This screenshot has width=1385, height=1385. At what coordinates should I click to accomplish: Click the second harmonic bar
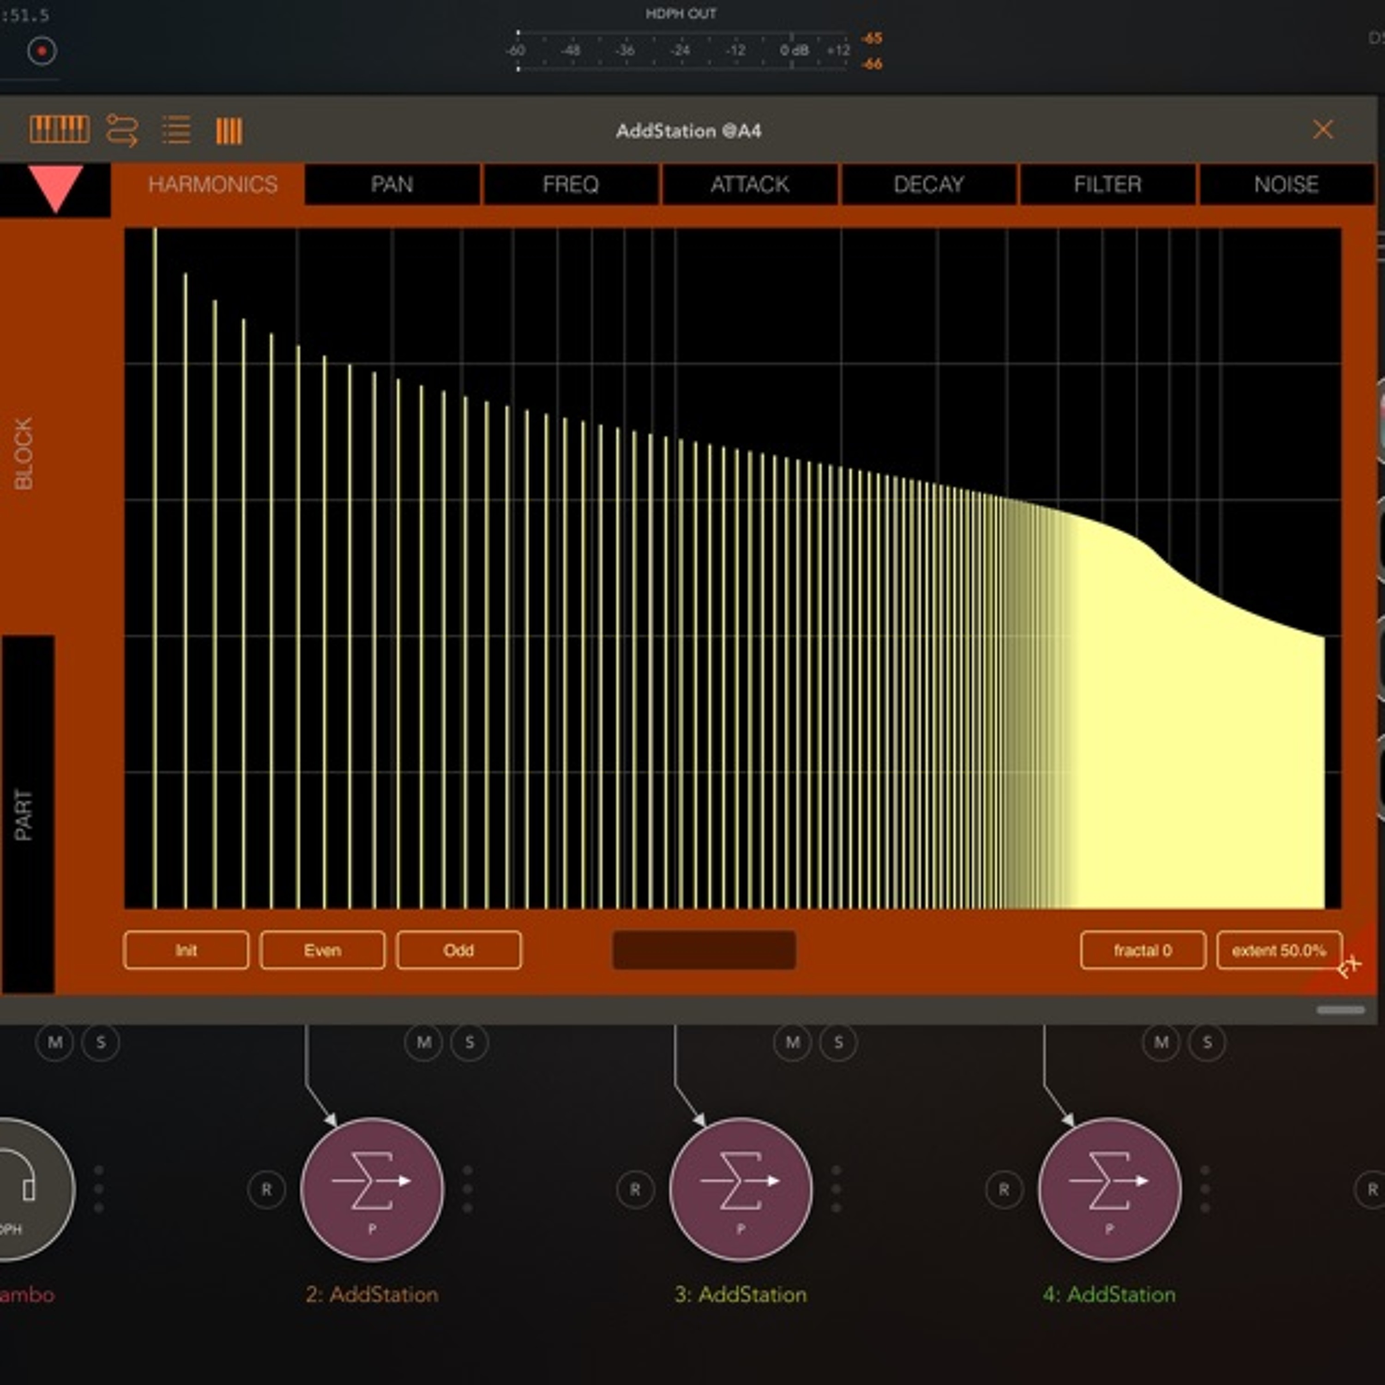click(186, 591)
